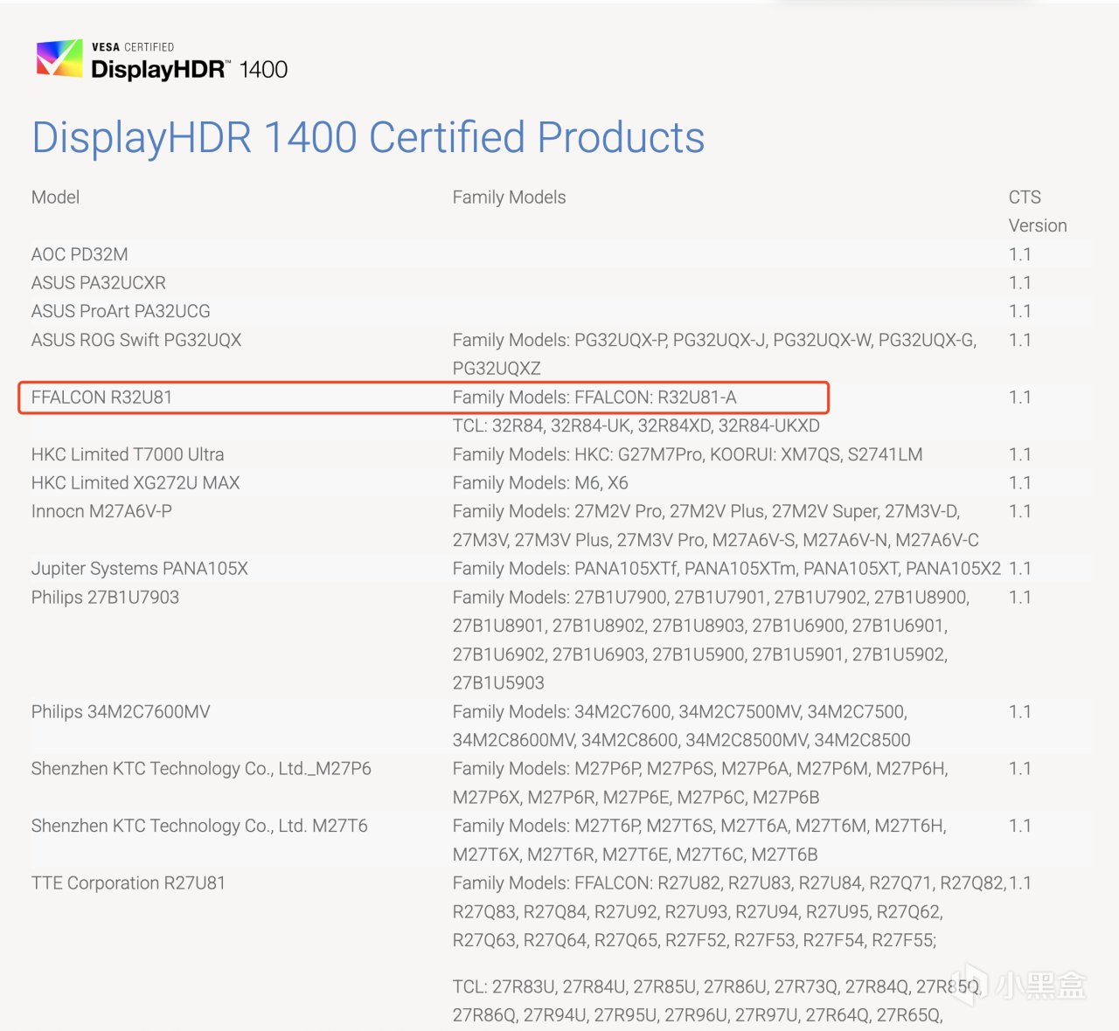Click CTS version 1.1 for ASUS PA32UCXR

tap(1019, 283)
